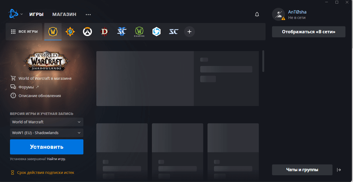
Task: Click the shopping cart icon
Action: tap(13, 78)
